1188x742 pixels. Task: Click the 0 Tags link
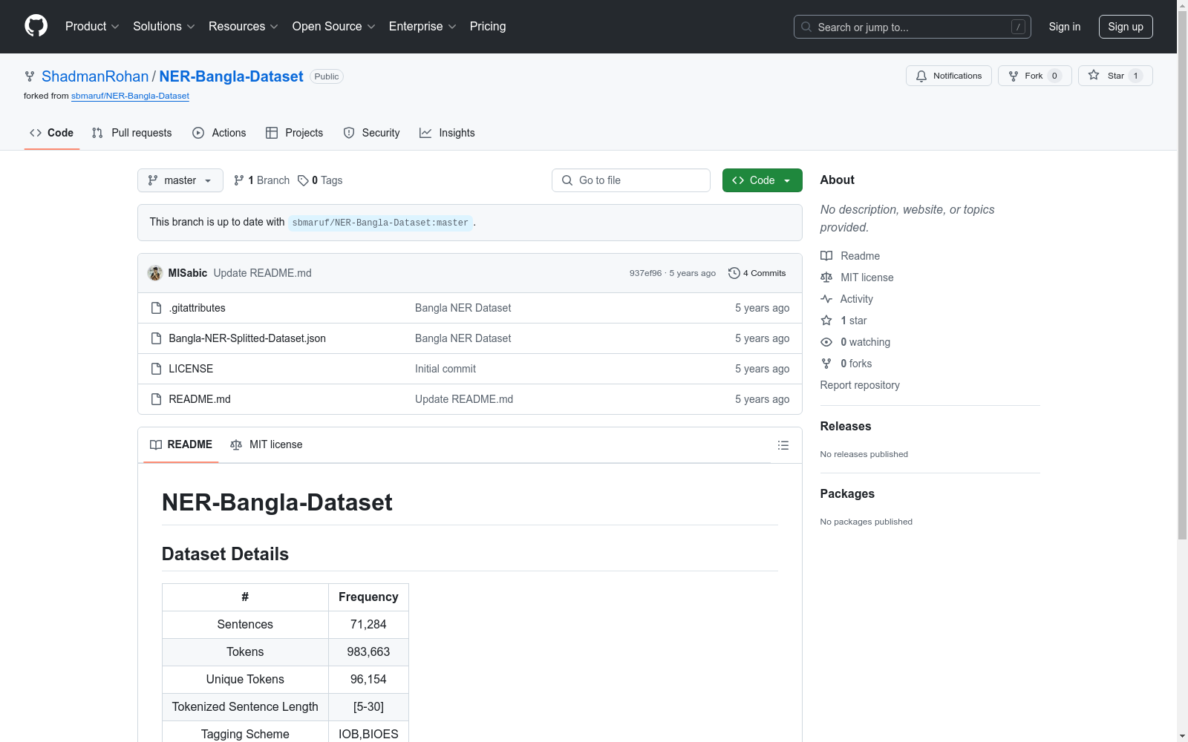320,180
